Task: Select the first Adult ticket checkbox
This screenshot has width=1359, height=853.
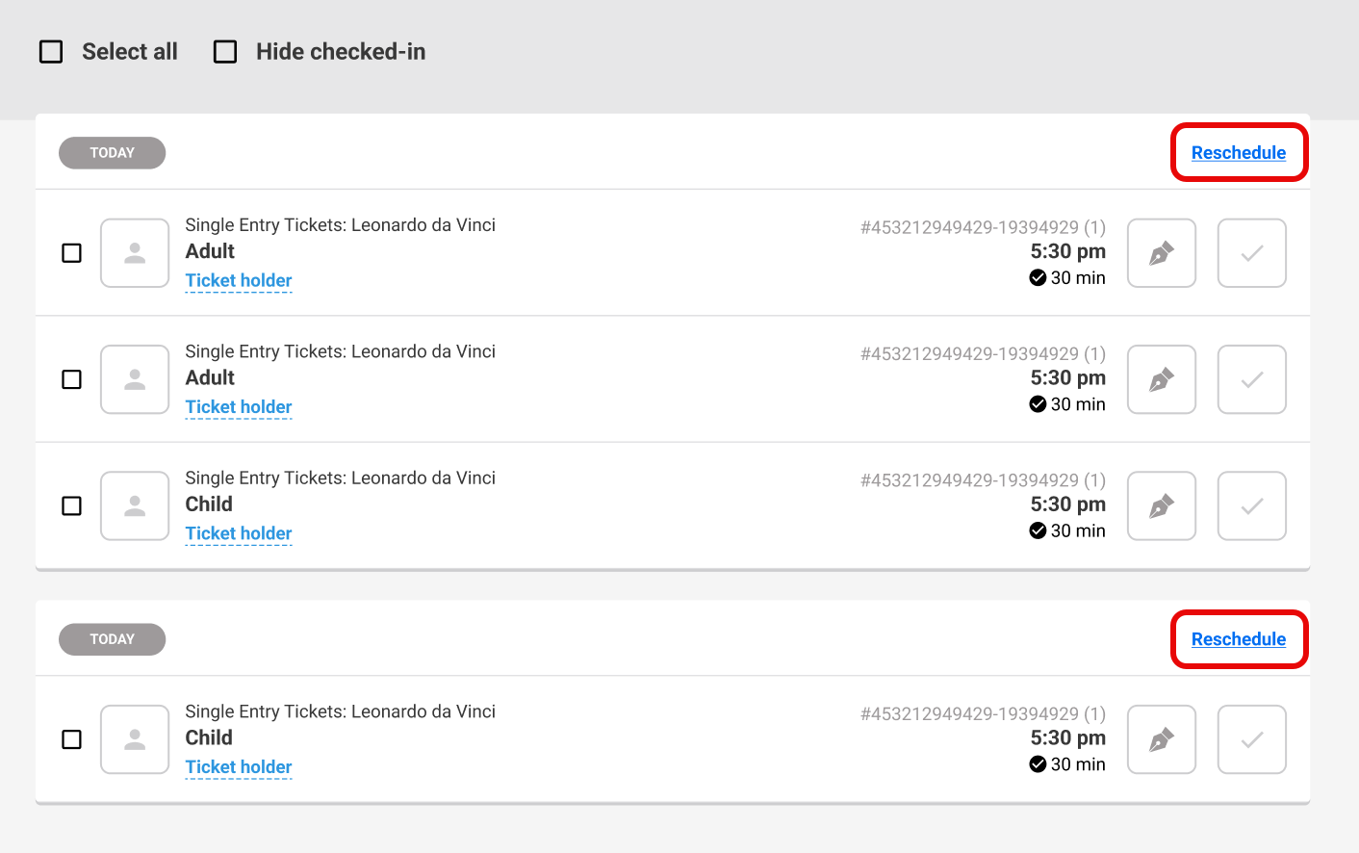Action: click(x=72, y=253)
